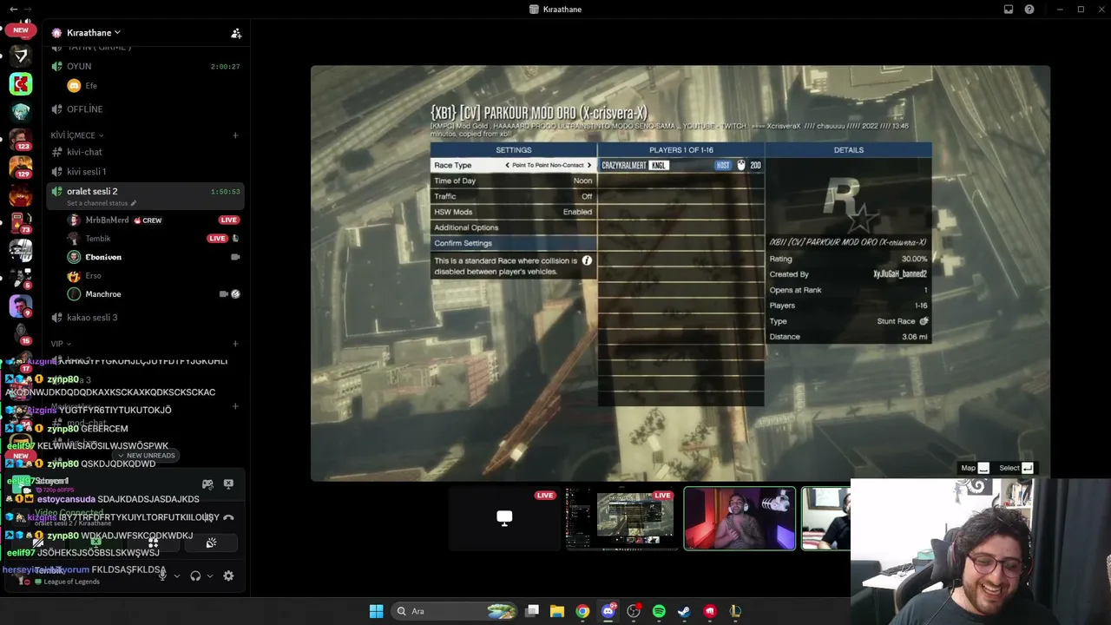Image resolution: width=1111 pixels, height=625 pixels.
Task: Open the inbox icon in title bar
Action: 1009,10
